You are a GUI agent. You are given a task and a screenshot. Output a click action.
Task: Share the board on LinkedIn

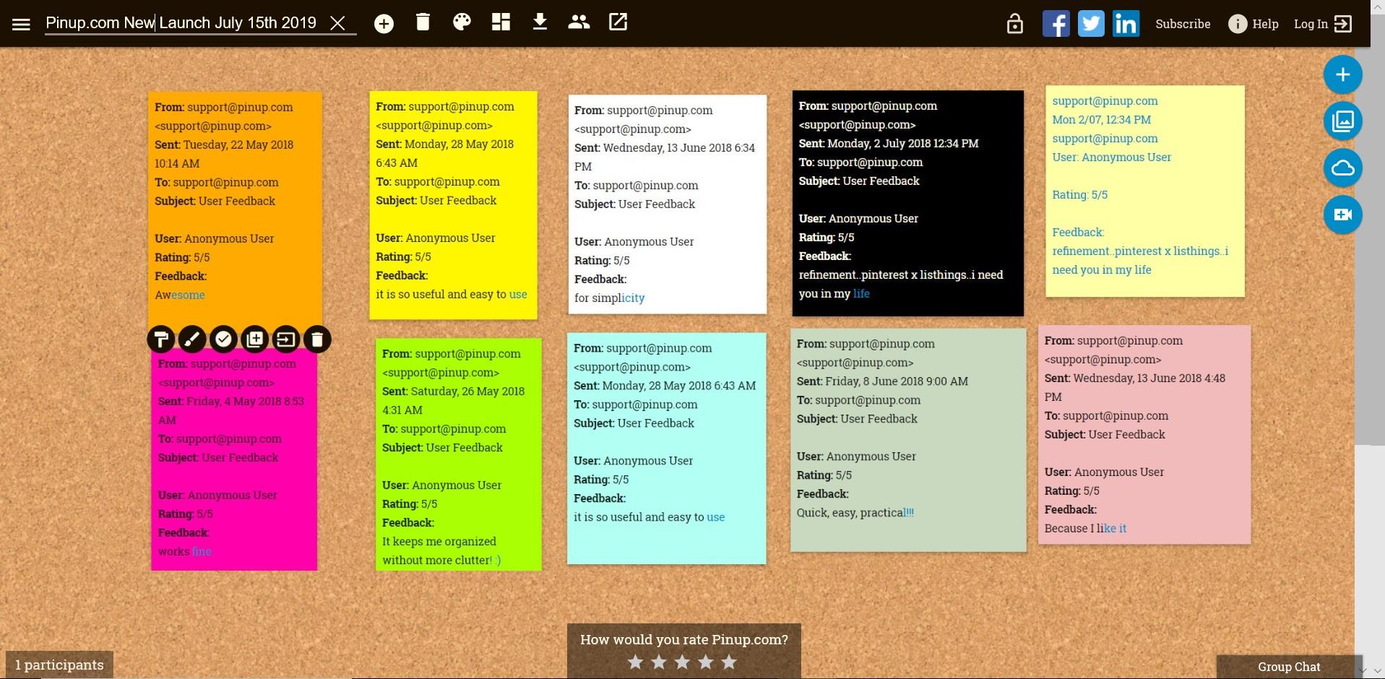coord(1126,24)
